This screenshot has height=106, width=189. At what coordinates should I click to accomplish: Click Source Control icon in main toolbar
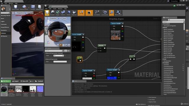click(24, 7)
